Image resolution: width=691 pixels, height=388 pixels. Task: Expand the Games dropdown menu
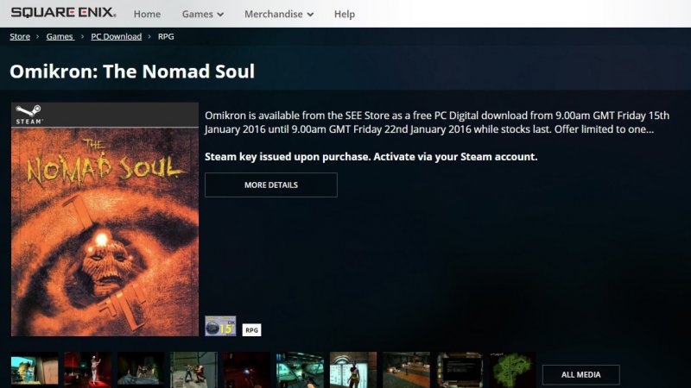(x=203, y=14)
